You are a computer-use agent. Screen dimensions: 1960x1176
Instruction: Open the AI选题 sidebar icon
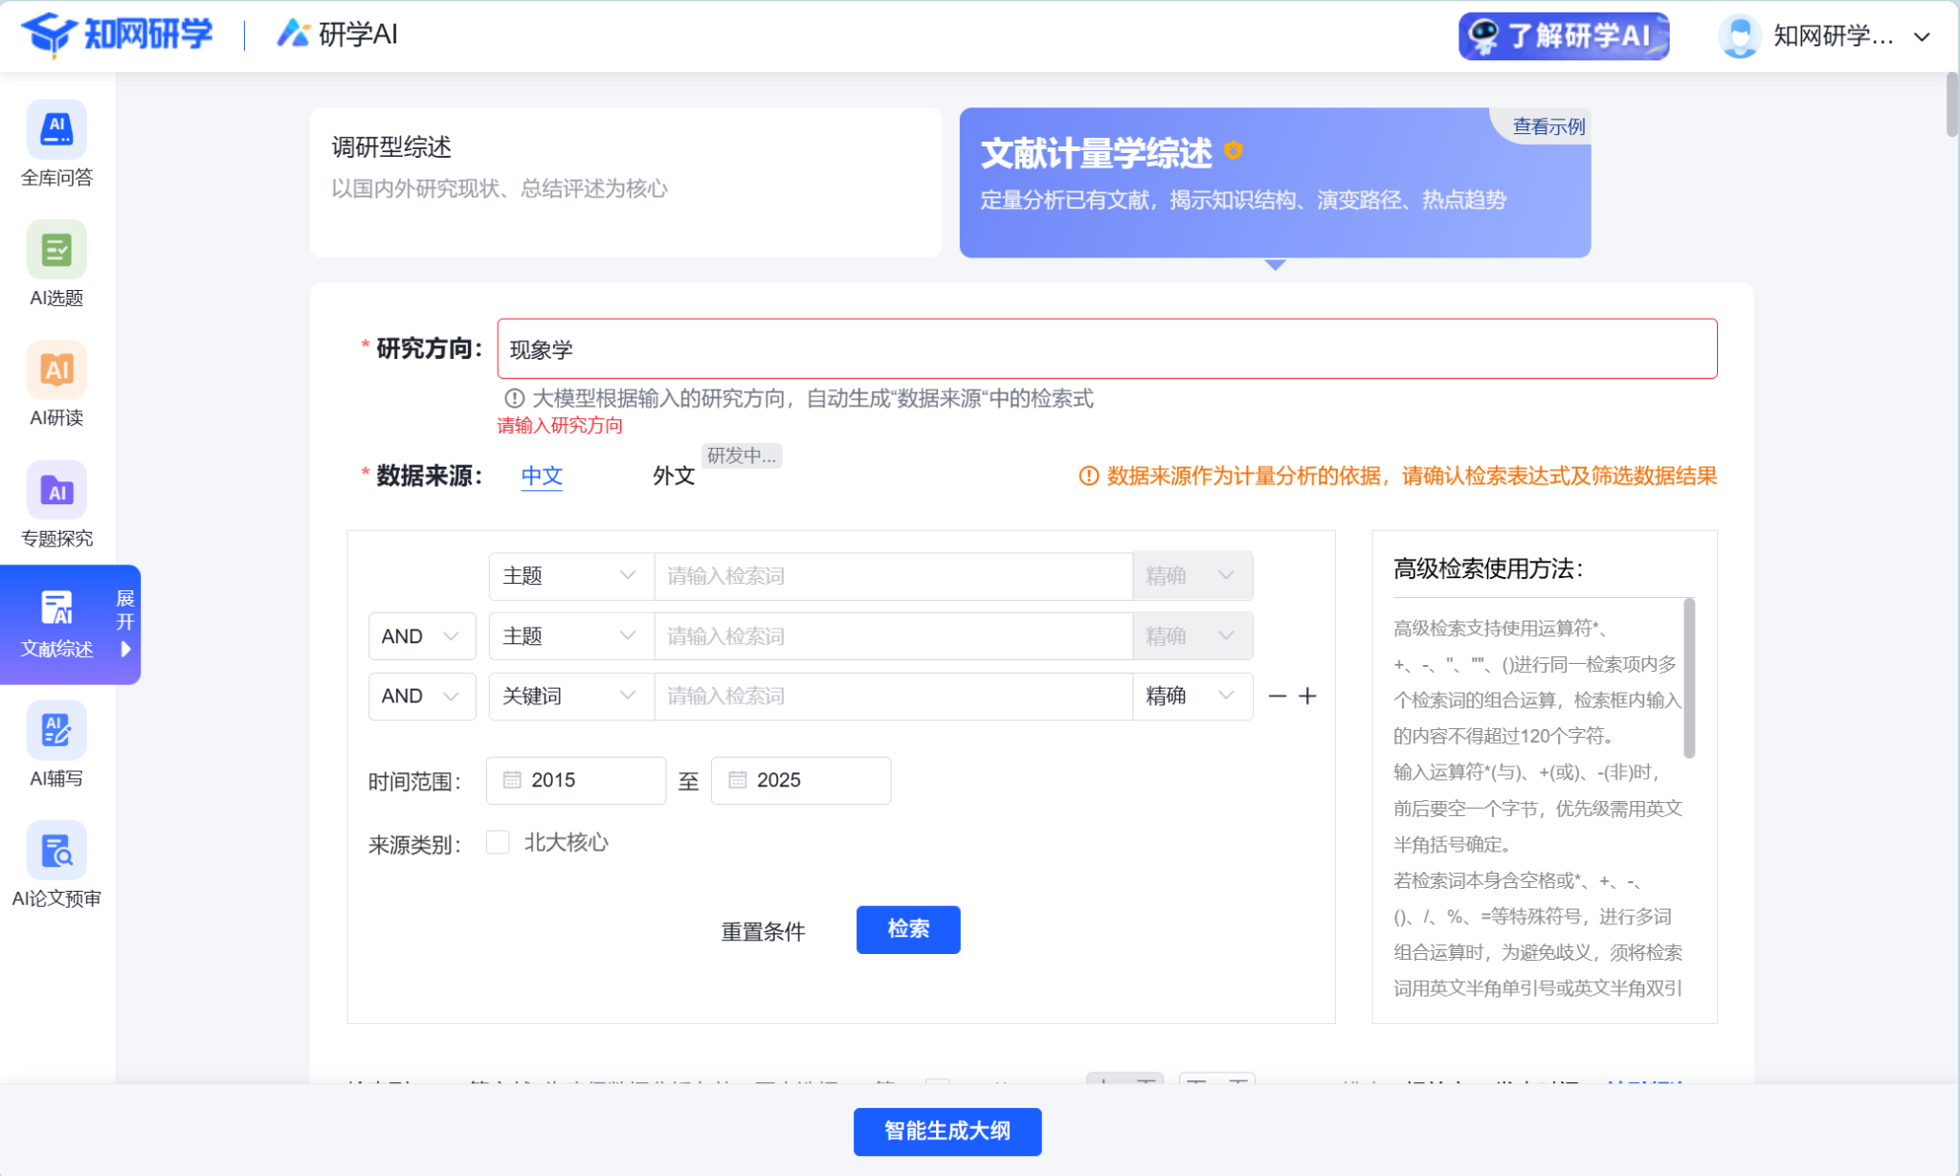coord(56,250)
